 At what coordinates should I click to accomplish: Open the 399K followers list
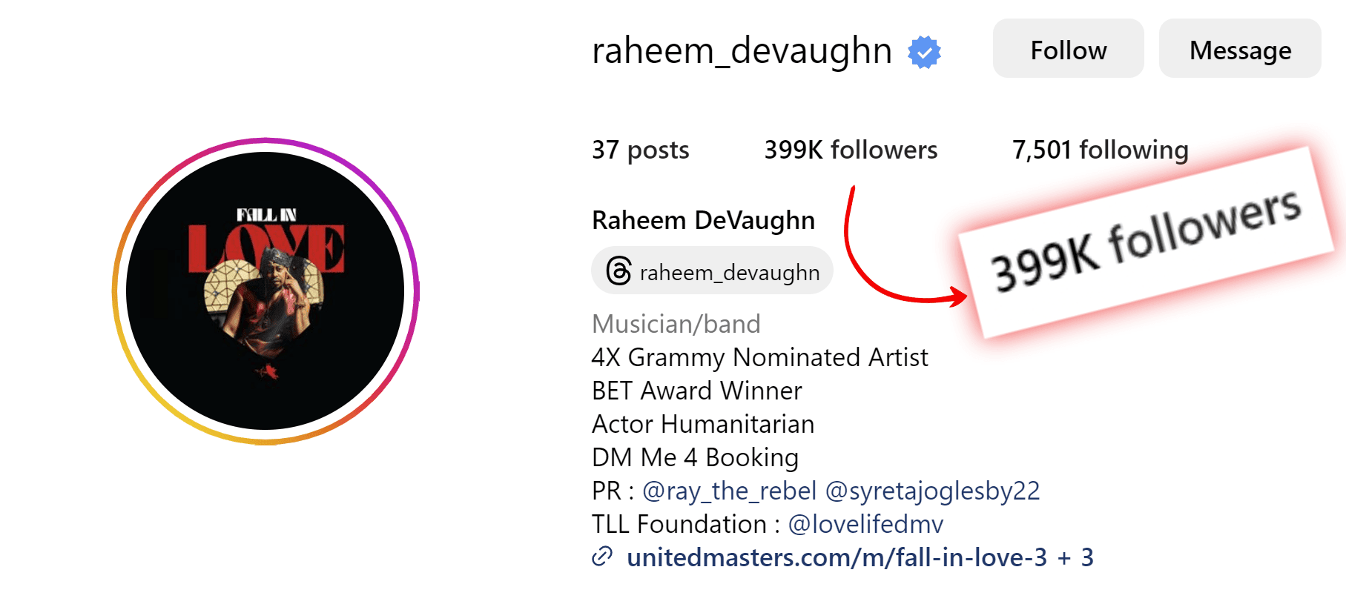(851, 150)
